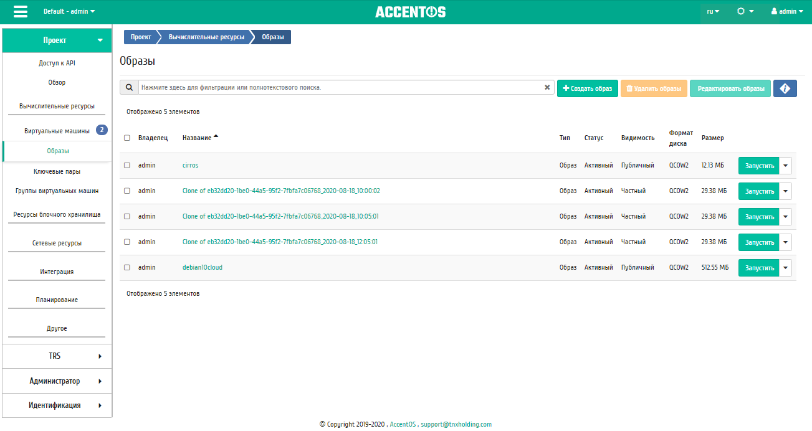Click Удалить образы button

pos(654,88)
